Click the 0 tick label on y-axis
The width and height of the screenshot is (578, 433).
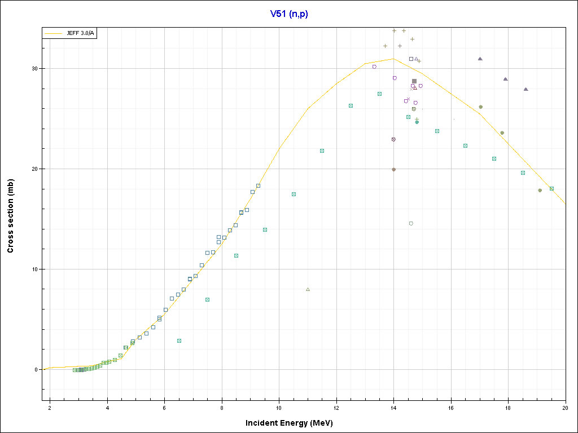(36, 370)
